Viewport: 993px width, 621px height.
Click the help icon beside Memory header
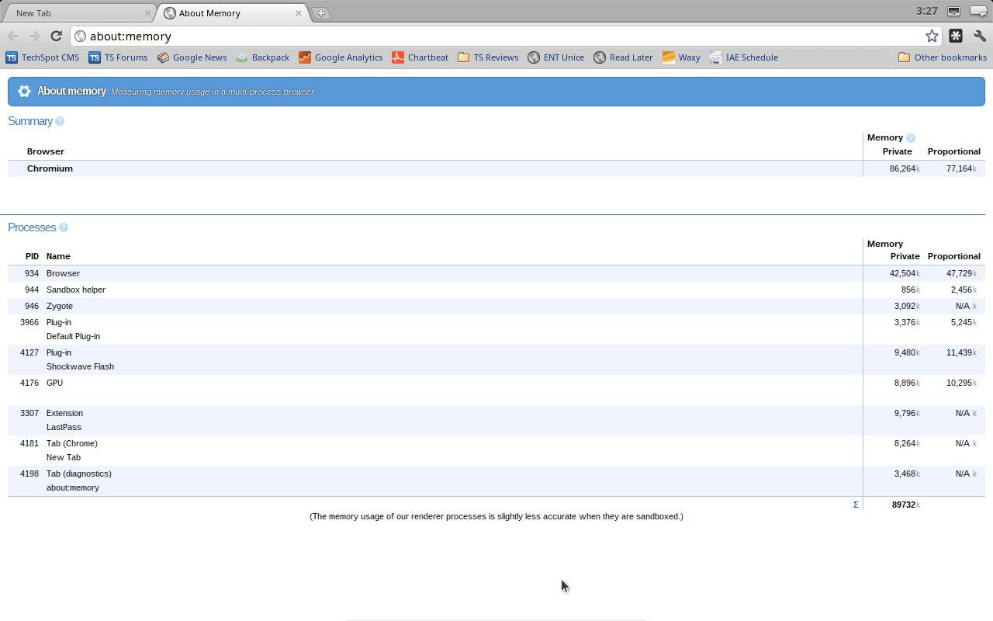coord(911,137)
